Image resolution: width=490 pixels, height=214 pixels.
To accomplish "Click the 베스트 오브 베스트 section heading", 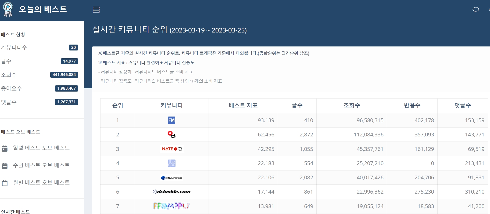I will [20, 132].
